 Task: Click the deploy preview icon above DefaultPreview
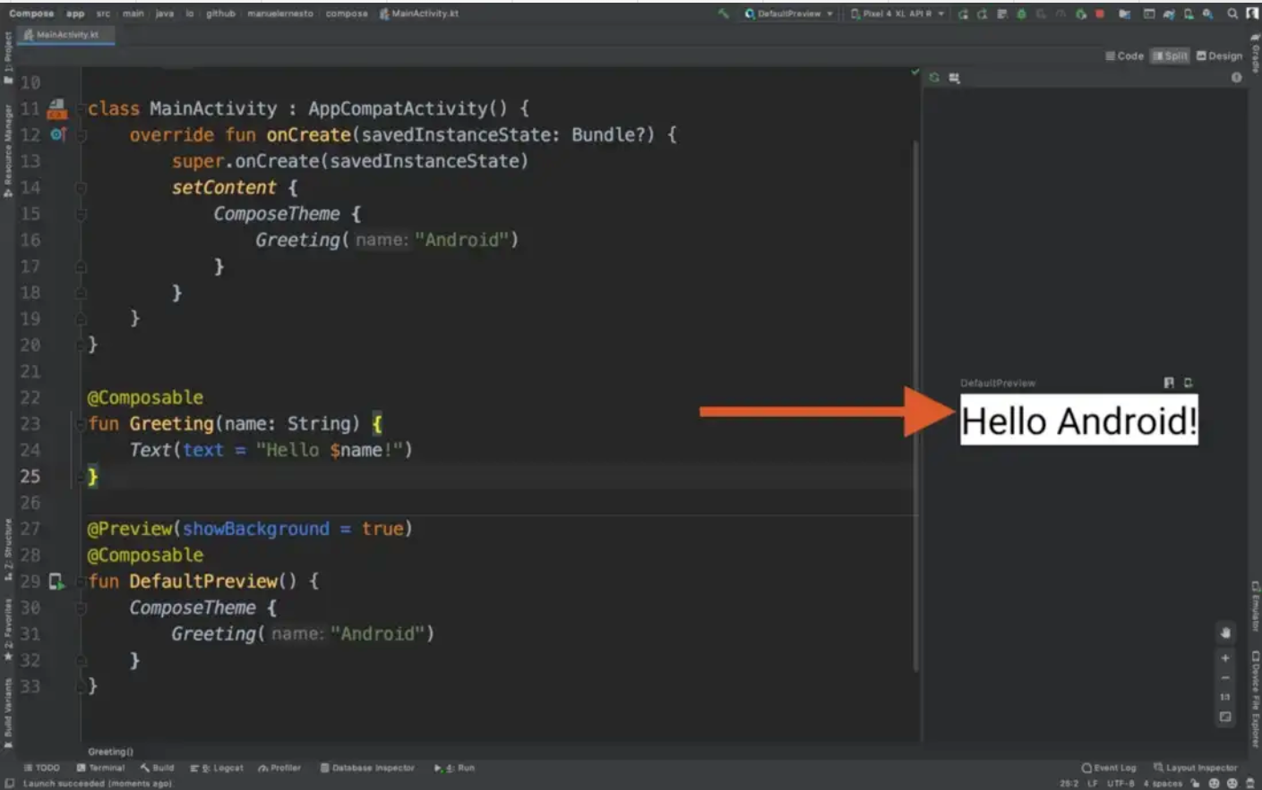coord(1189,383)
